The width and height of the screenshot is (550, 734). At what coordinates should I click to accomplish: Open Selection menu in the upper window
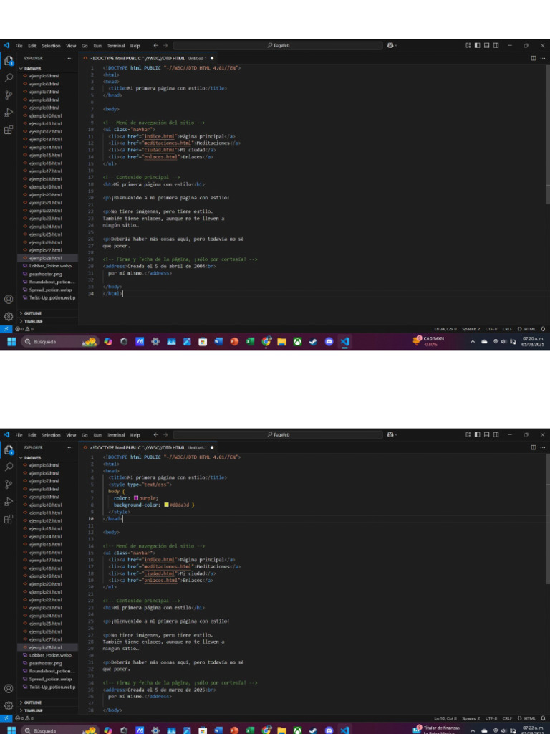tap(51, 46)
